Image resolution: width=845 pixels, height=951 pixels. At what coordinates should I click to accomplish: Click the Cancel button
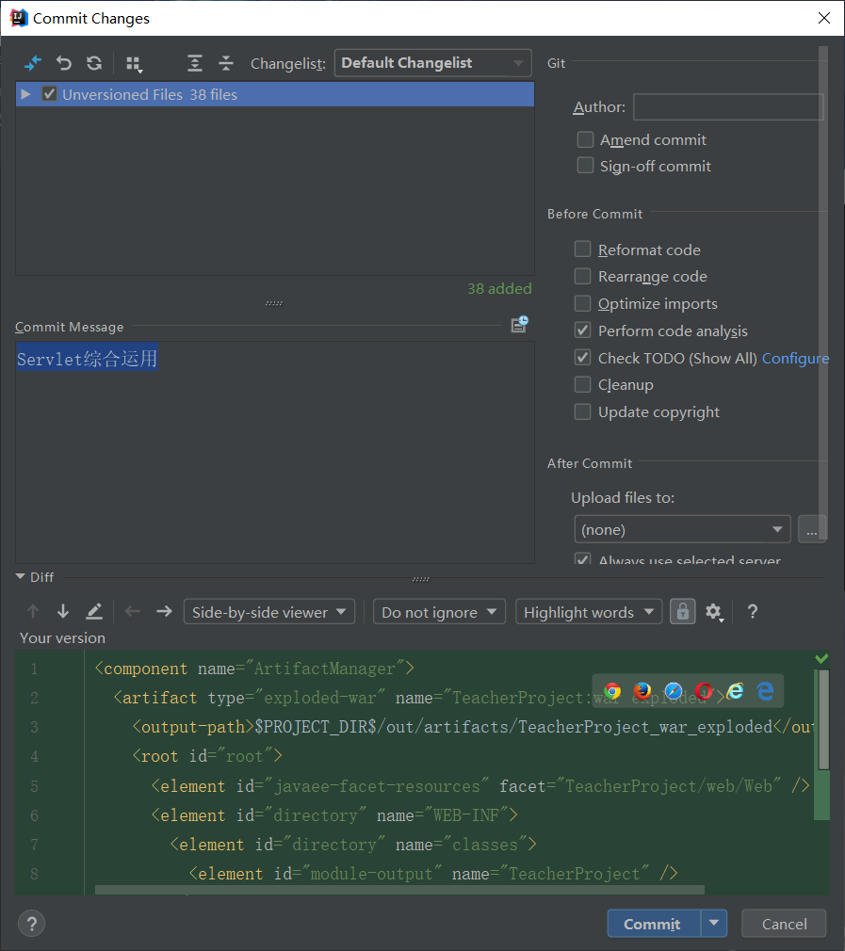click(x=784, y=924)
